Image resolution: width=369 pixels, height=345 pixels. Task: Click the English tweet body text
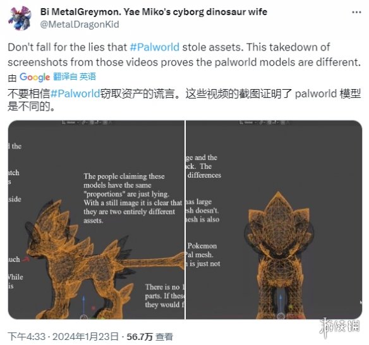184,54
